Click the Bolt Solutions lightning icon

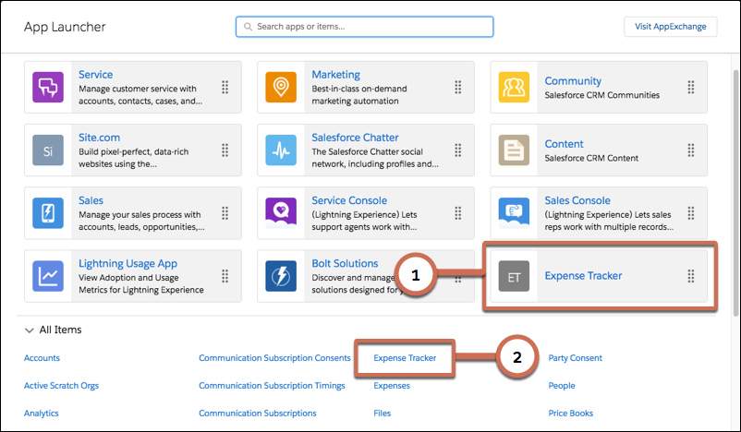point(281,276)
